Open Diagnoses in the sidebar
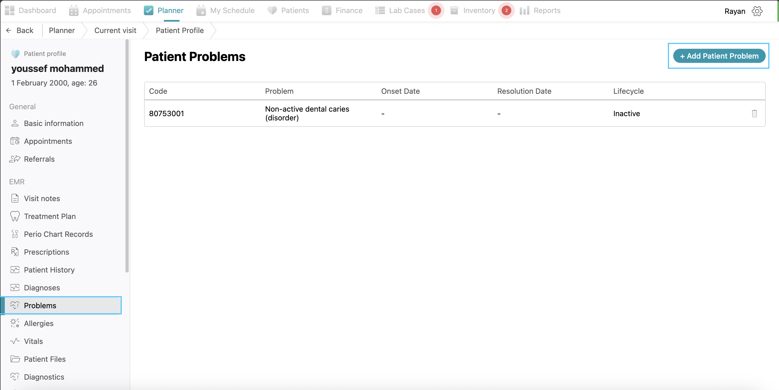 click(x=42, y=287)
